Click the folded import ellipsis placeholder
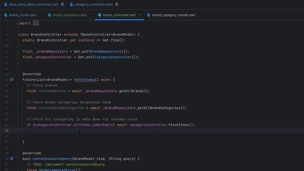The image size is (304, 171). coord(36,23)
